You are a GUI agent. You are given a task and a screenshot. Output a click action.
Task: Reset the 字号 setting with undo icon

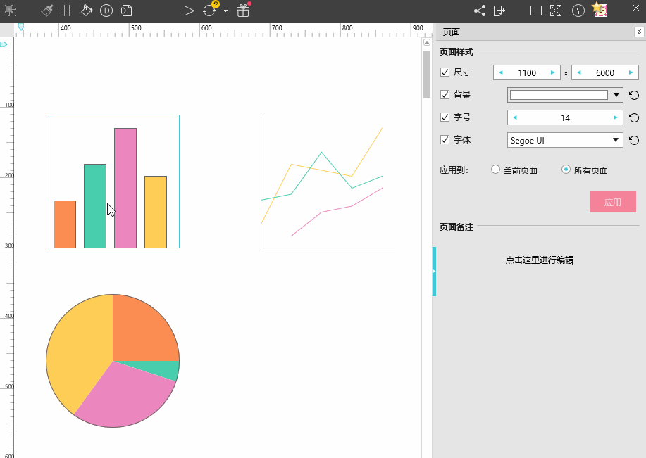coord(634,118)
